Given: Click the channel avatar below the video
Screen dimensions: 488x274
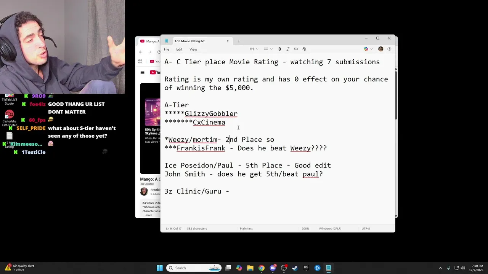Looking at the screenshot, I should pyautogui.click(x=144, y=191).
